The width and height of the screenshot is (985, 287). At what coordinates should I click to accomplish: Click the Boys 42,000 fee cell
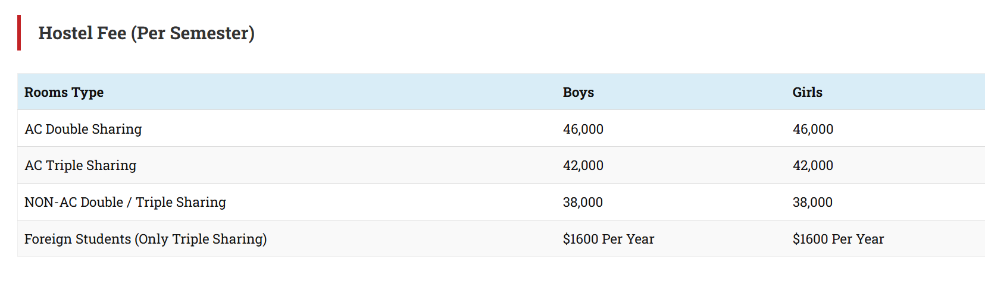[x=583, y=165]
